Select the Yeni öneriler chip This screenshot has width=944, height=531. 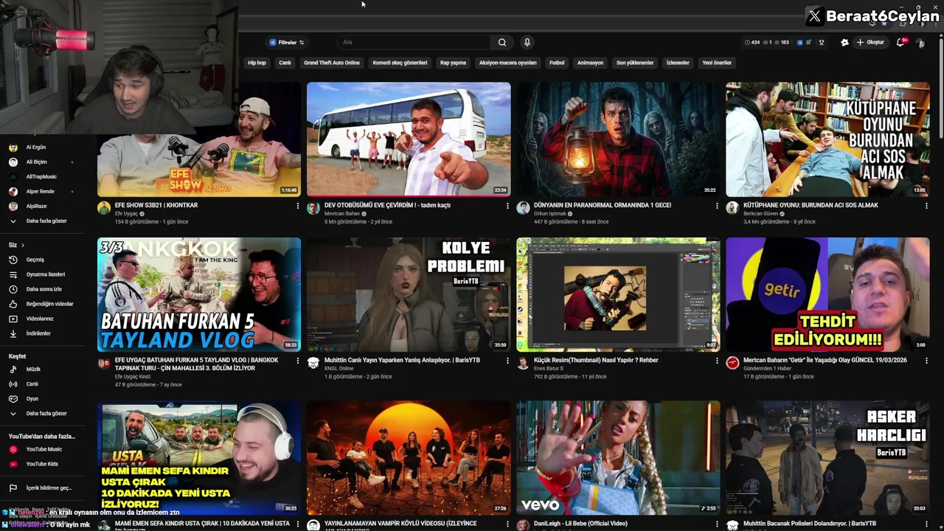[717, 63]
